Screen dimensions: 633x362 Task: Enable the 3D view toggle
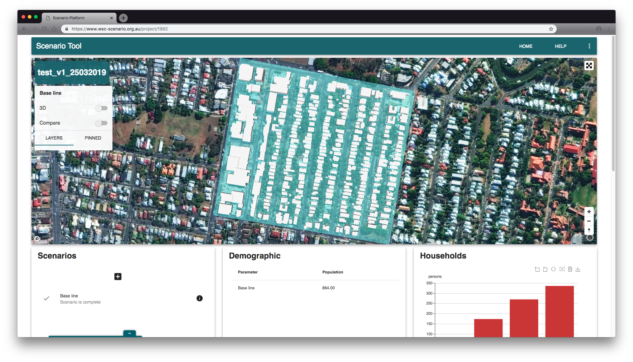coord(102,108)
